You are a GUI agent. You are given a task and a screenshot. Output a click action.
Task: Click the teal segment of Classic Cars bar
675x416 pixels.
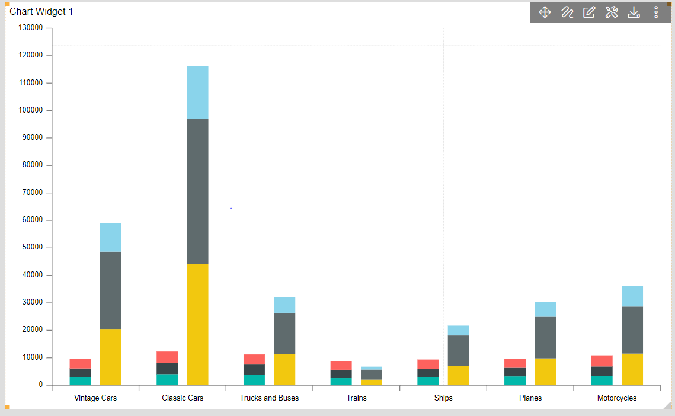pos(167,379)
